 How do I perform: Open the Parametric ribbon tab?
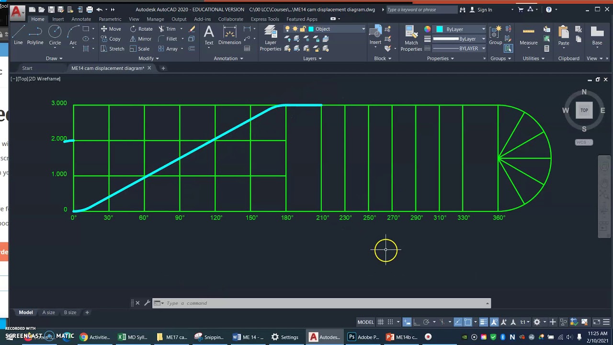click(x=110, y=19)
